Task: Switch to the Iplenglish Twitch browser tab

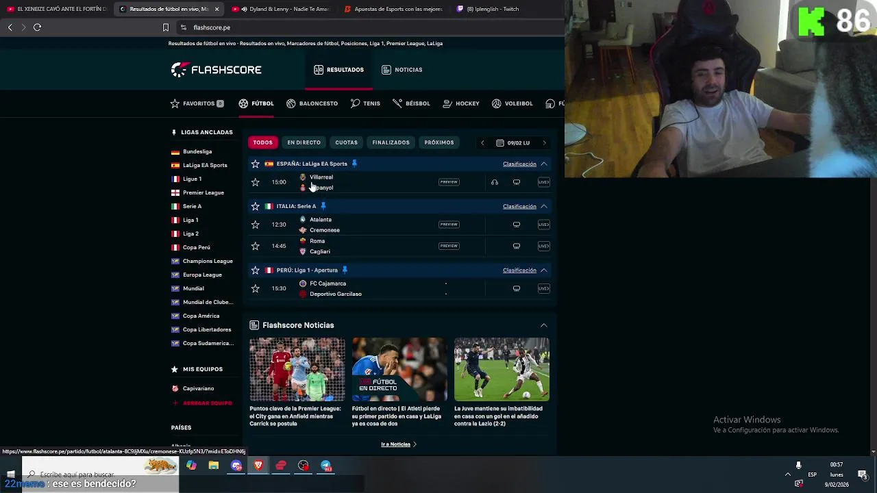Action: pyautogui.click(x=489, y=9)
